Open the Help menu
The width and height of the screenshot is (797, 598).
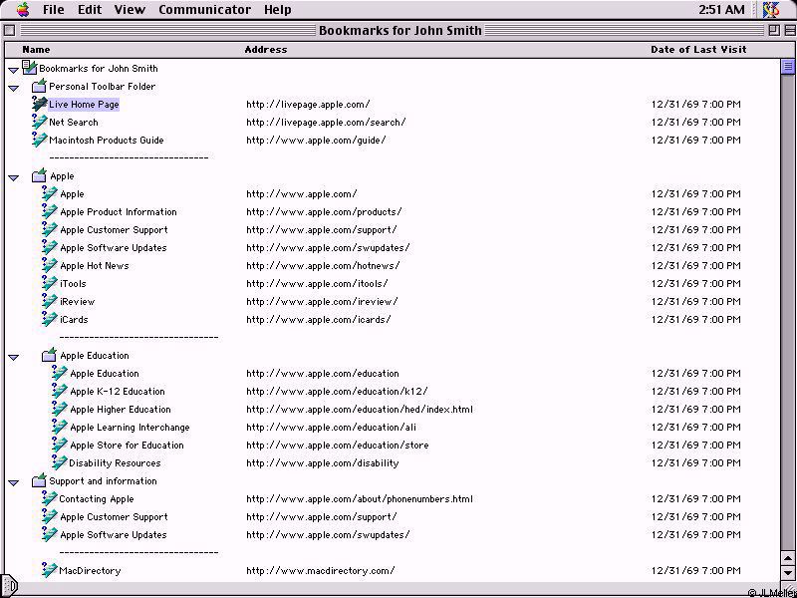(x=278, y=10)
